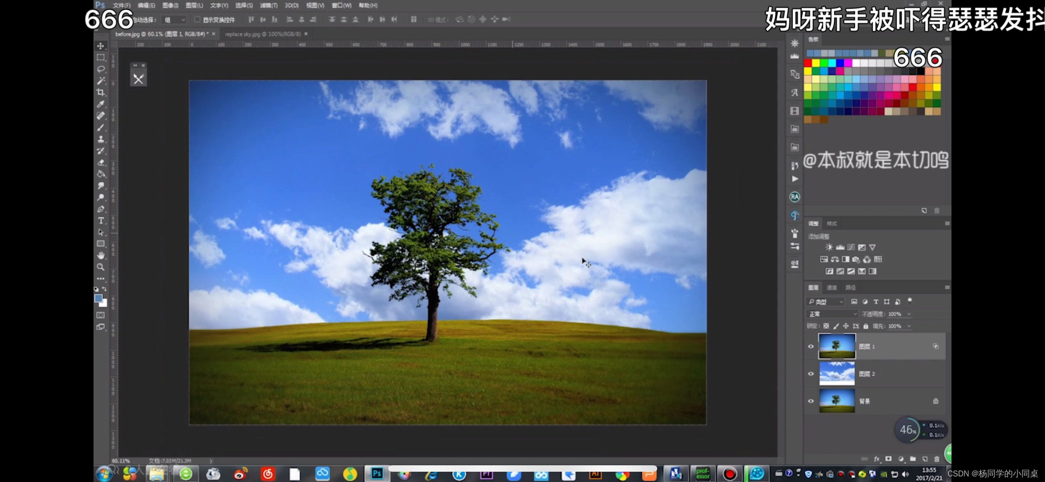
Task: Expand status bar info arrow
Action: click(211, 461)
